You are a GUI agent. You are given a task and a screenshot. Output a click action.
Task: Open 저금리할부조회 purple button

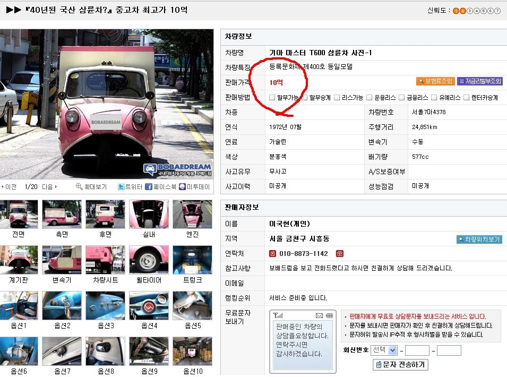point(479,81)
